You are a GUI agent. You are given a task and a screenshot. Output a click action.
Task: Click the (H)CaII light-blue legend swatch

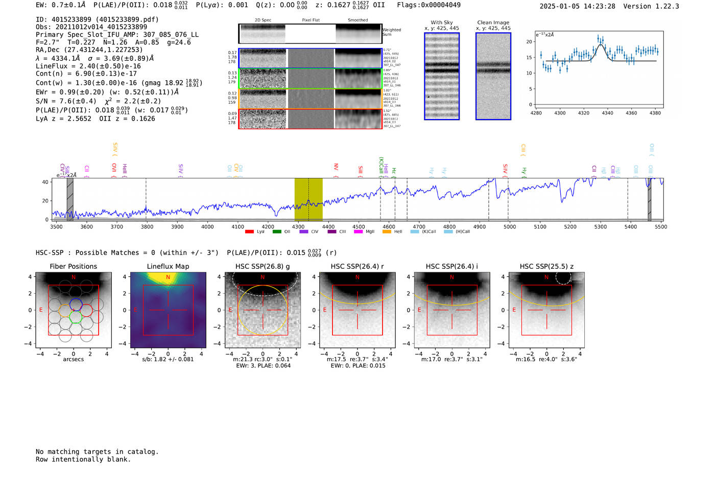[448, 232]
